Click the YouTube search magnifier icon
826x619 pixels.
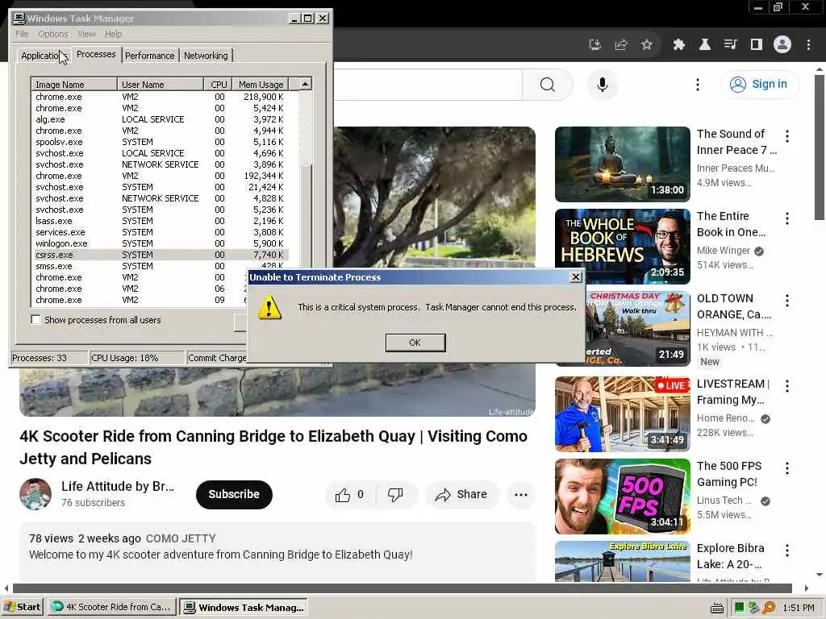pyautogui.click(x=548, y=85)
